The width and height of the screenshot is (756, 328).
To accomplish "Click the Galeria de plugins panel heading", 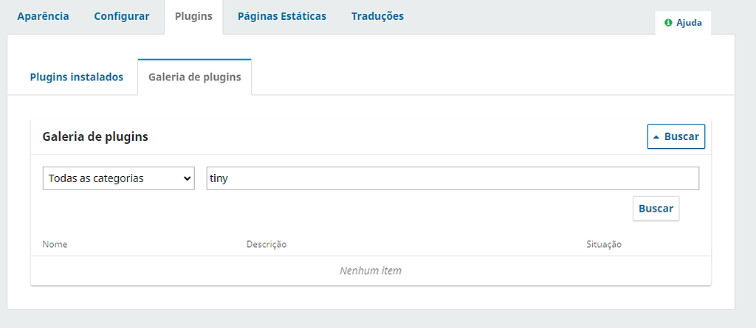I will click(x=95, y=136).
